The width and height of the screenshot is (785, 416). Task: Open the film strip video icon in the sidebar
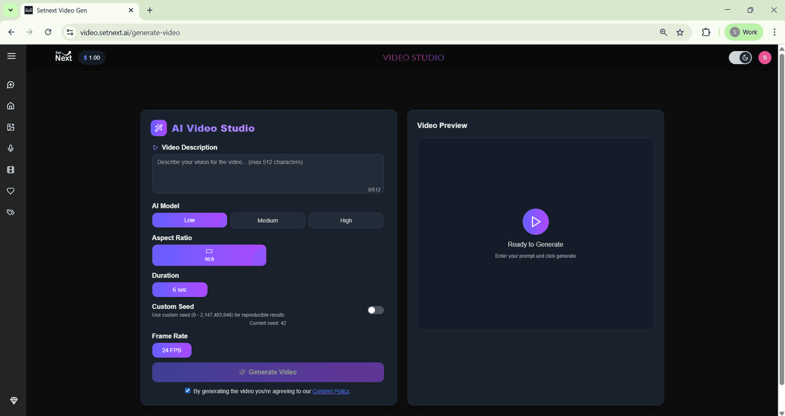coord(10,170)
